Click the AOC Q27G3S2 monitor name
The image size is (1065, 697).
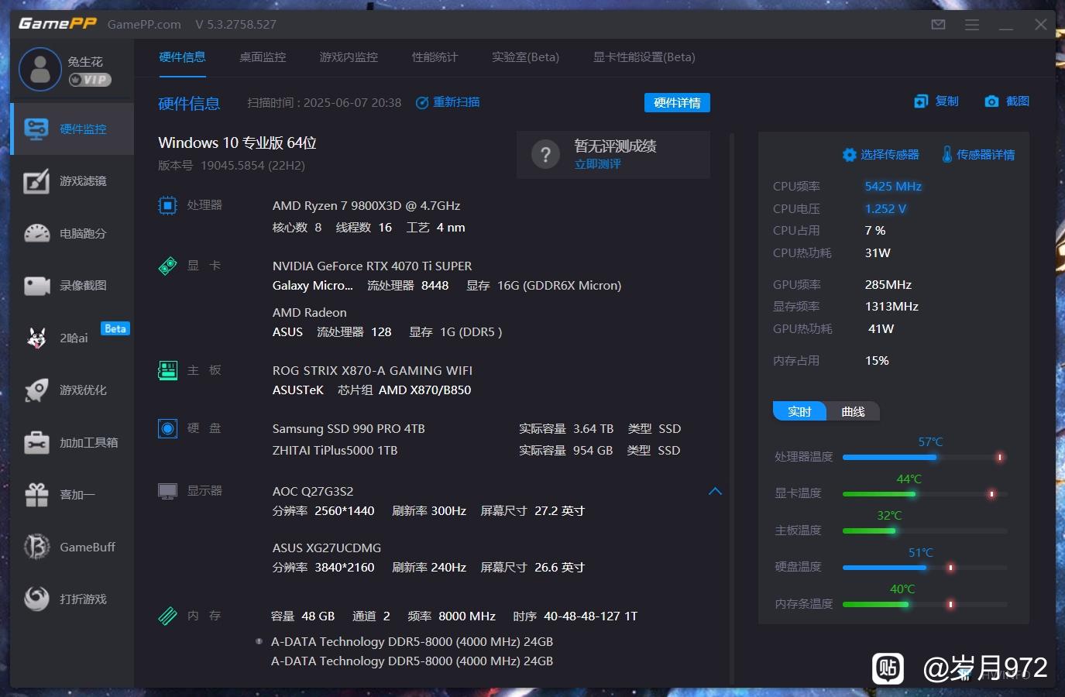pos(312,491)
